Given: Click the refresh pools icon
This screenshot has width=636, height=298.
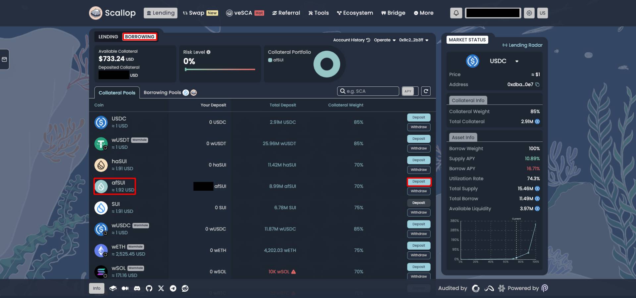Looking at the screenshot, I should click(x=426, y=91).
